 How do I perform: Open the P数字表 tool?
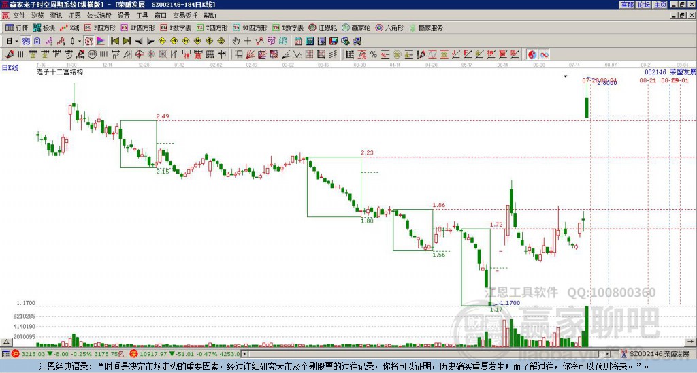(x=176, y=27)
